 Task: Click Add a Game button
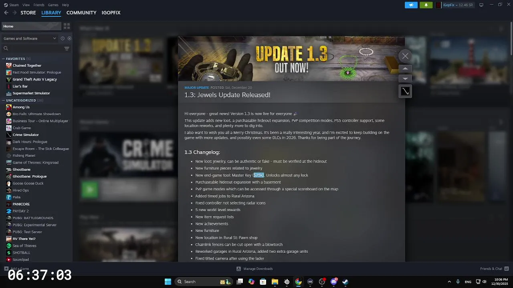(x=16, y=269)
